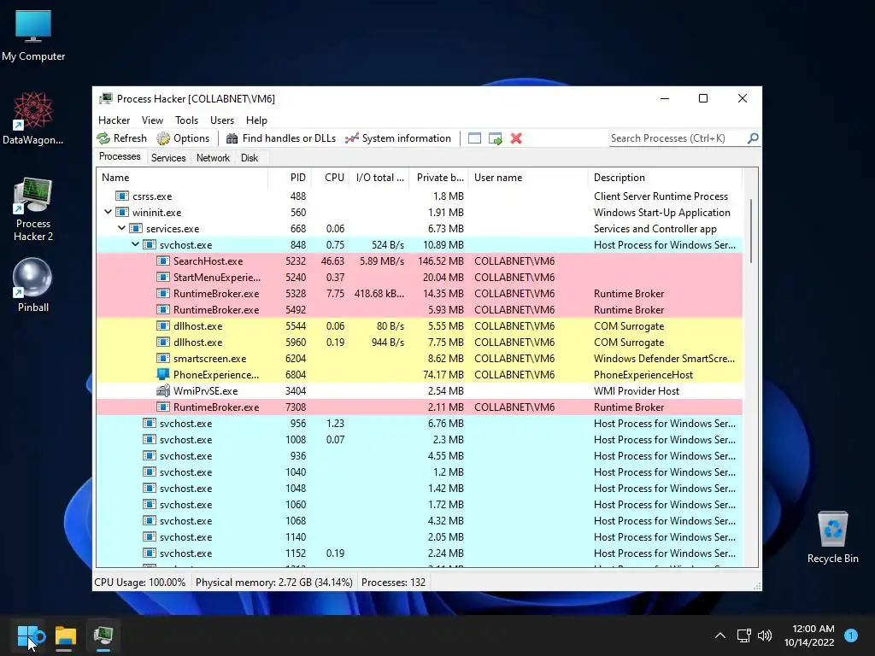Screen dimensions: 875x656
Task: Click the taskbar clock and date
Action: (x=809, y=635)
